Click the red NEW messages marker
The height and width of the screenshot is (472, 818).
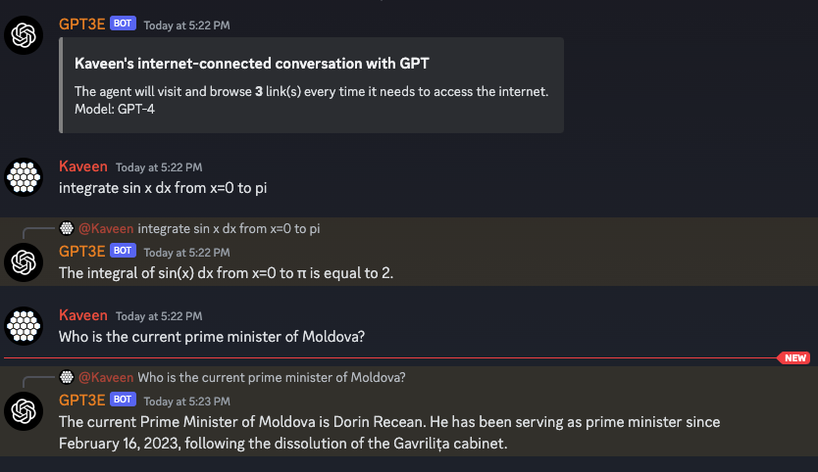point(794,358)
